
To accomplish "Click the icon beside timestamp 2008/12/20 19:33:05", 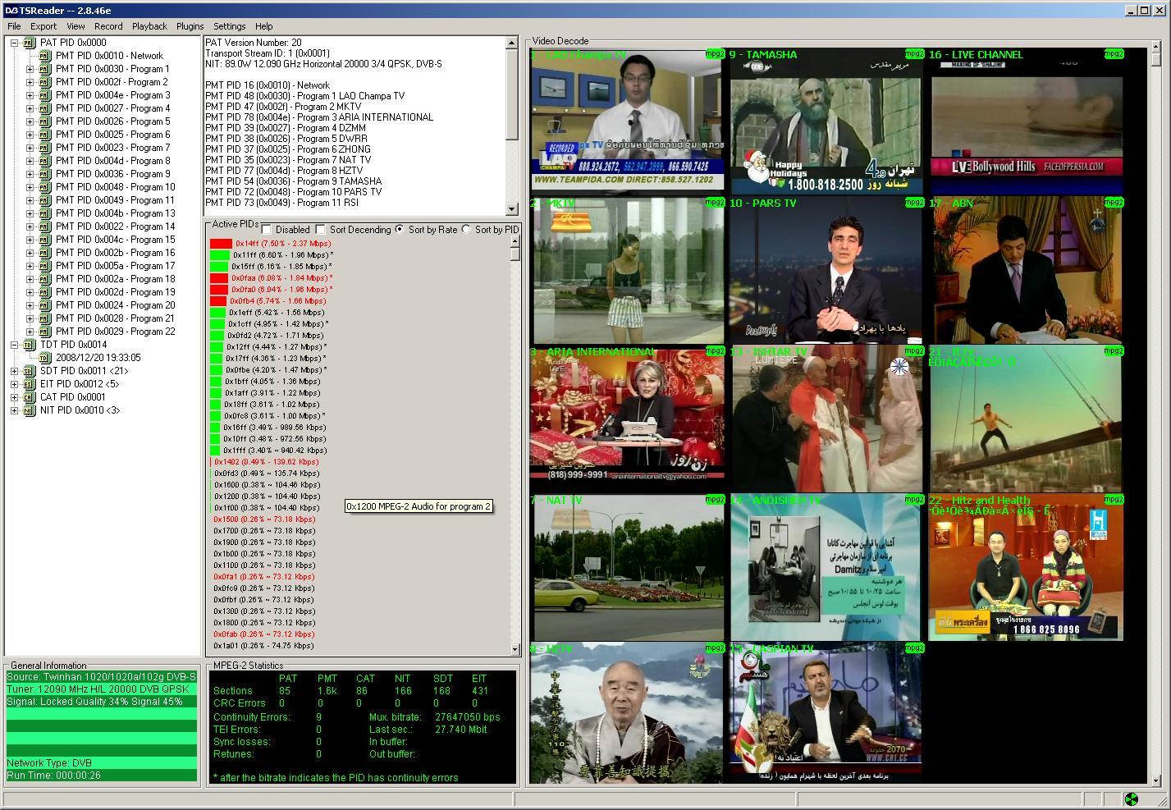I will tap(45, 358).
